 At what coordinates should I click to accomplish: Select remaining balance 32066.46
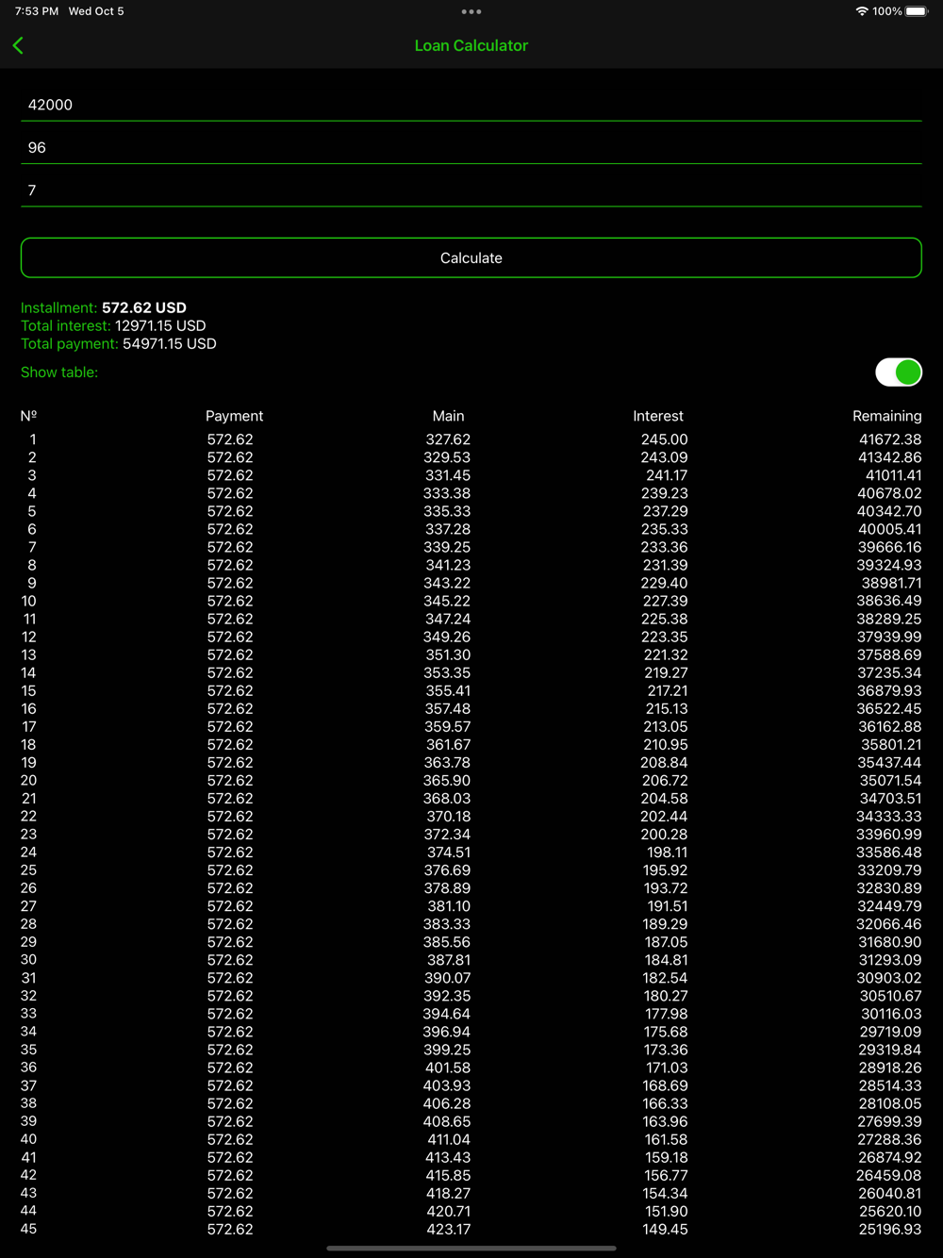tap(889, 924)
